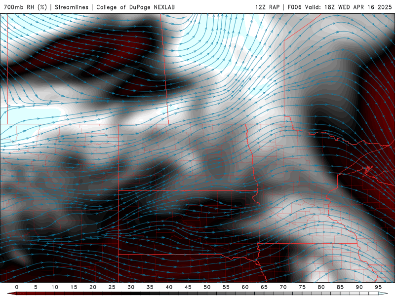The height and width of the screenshot is (296, 395).
Task: Click the "40" label on the color scale
Action: pyautogui.click(x=169, y=287)
